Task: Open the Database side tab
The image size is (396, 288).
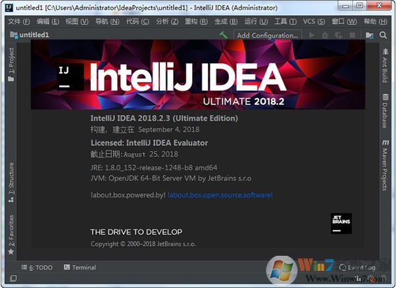Action: [385, 111]
